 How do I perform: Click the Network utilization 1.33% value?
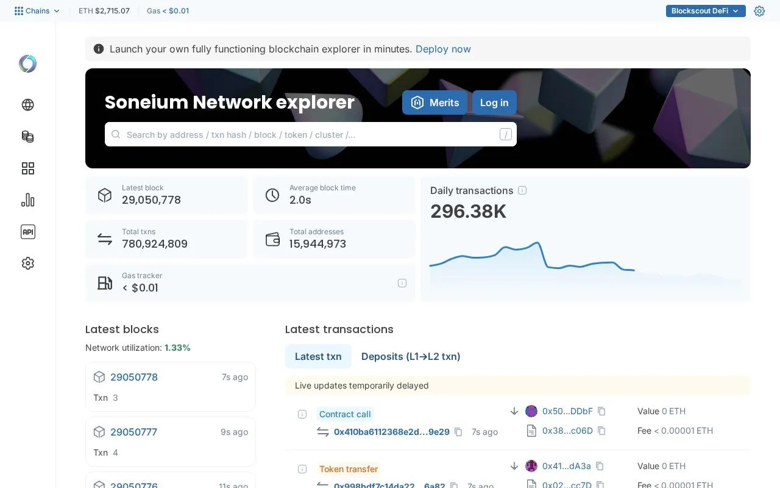177,348
